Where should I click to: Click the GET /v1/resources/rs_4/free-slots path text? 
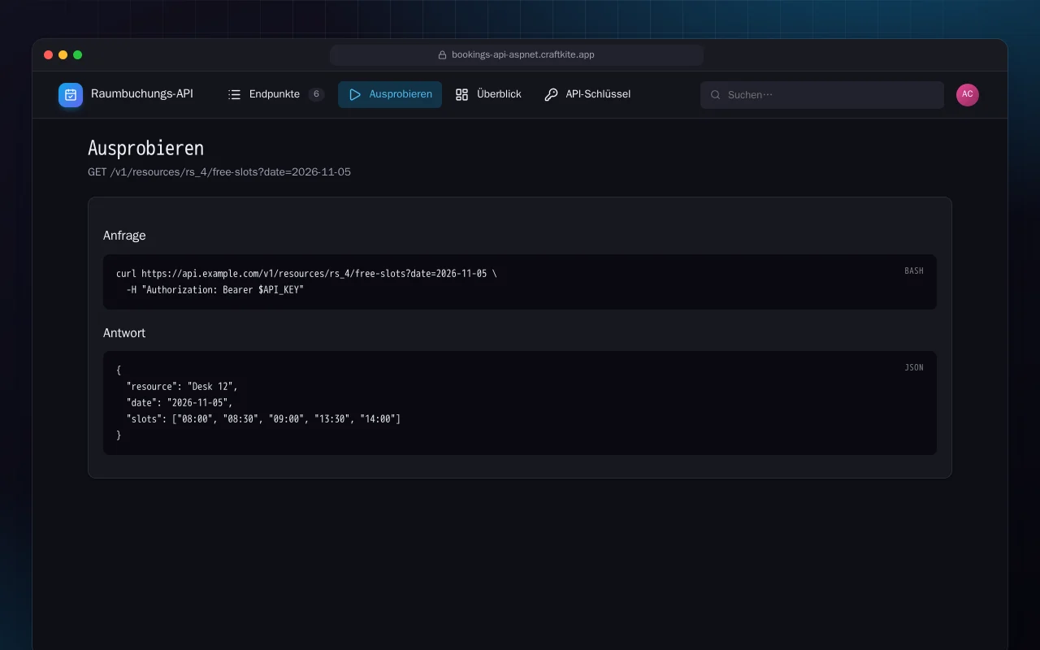[219, 172]
